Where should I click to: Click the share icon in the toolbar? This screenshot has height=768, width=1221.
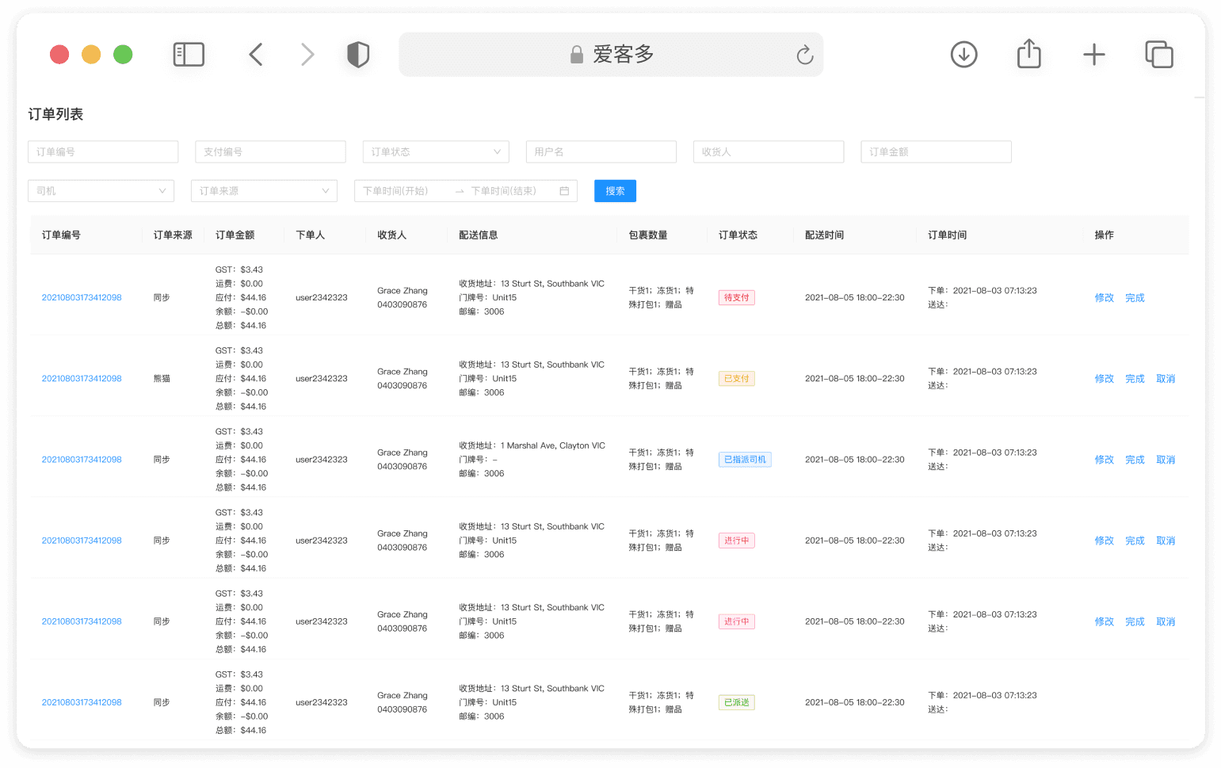1028,54
